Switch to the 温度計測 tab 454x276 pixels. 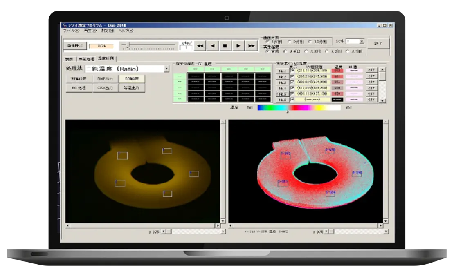(x=106, y=59)
